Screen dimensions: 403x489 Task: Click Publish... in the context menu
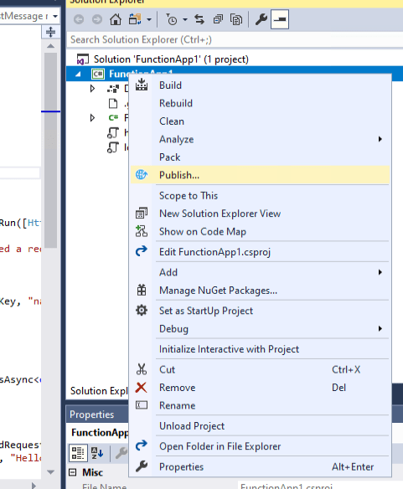click(x=260, y=175)
